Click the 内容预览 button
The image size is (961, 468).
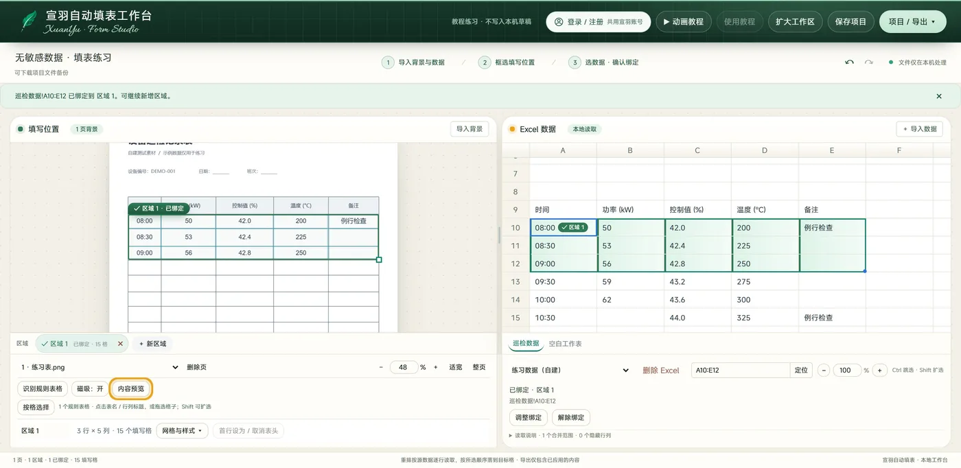(131, 388)
